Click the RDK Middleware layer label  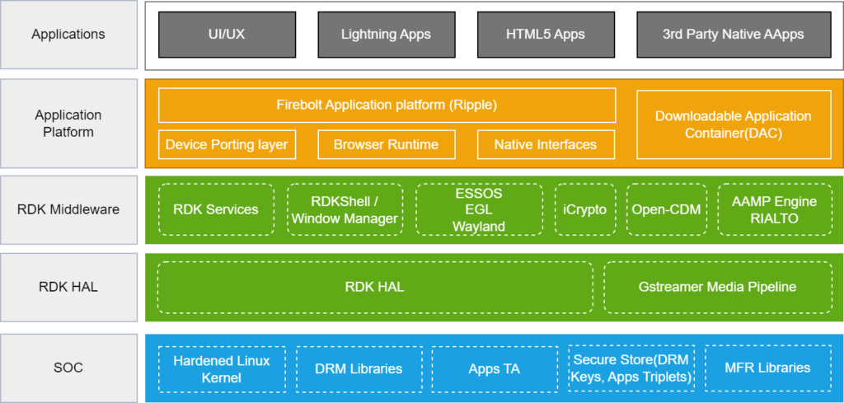tap(68, 209)
